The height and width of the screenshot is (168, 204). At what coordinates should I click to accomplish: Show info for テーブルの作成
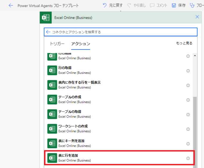(x=188, y=100)
